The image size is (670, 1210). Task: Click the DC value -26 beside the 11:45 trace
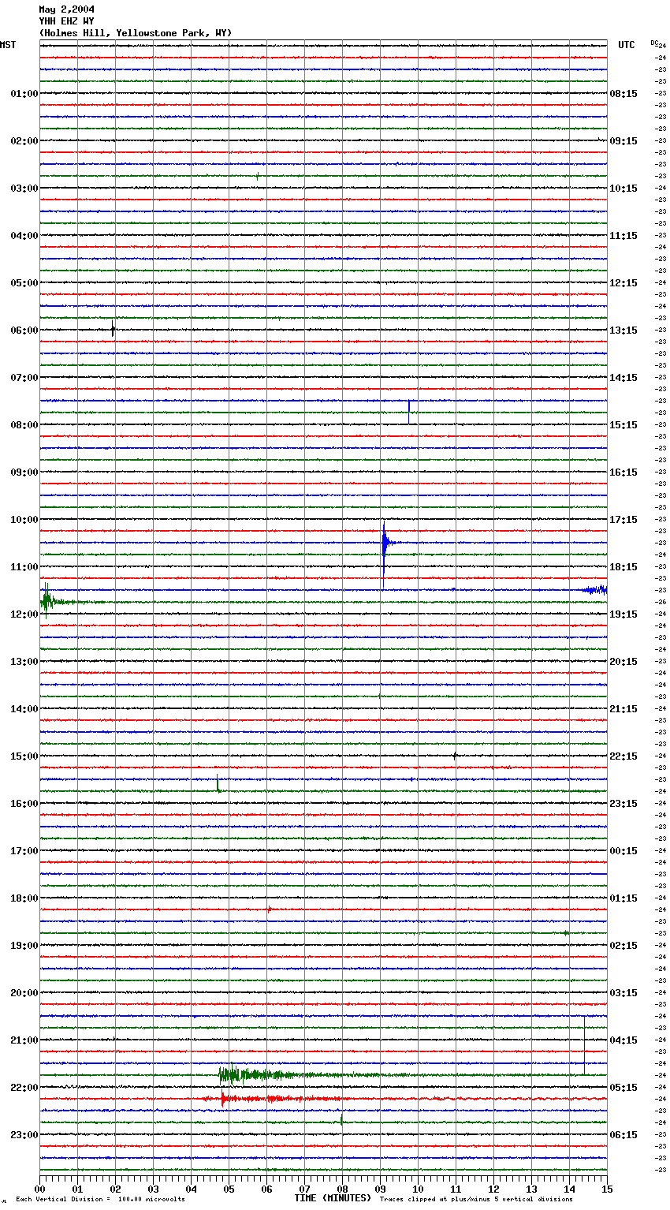pos(661,602)
